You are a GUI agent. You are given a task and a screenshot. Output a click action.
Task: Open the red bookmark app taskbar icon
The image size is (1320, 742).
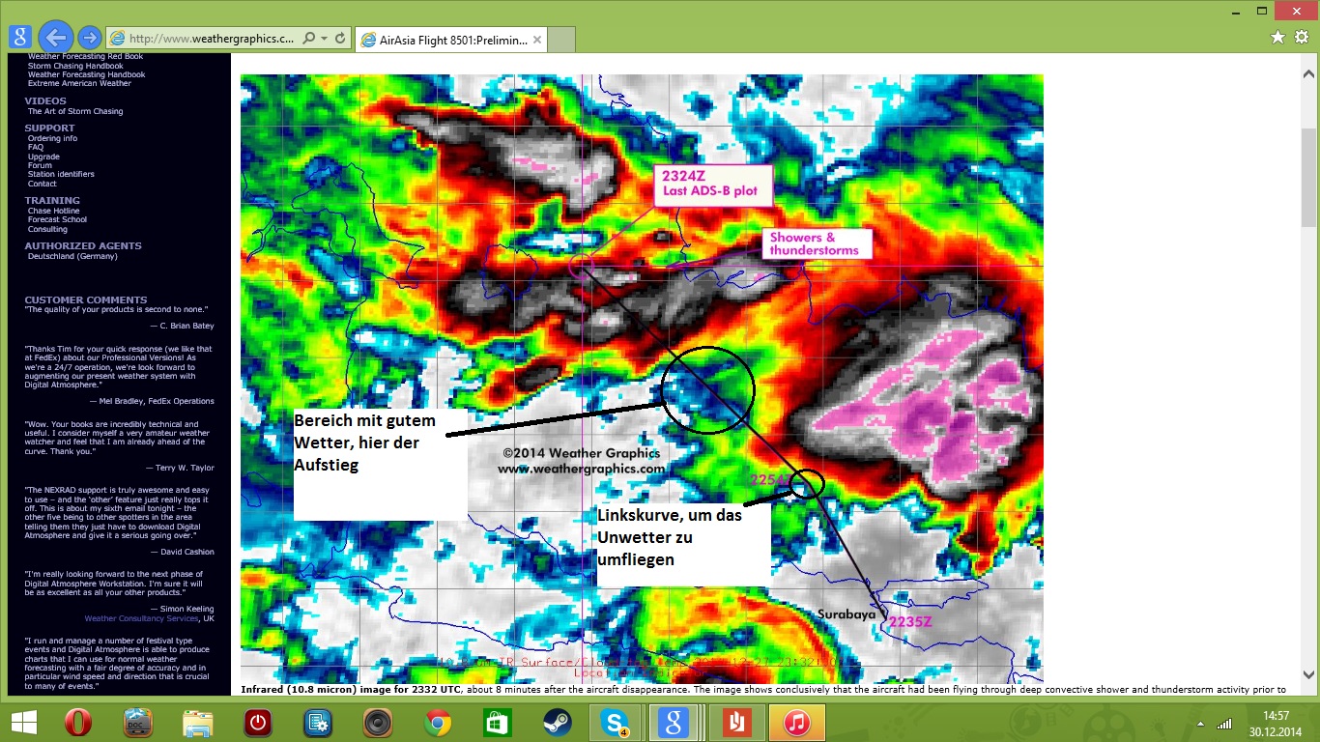(736, 723)
